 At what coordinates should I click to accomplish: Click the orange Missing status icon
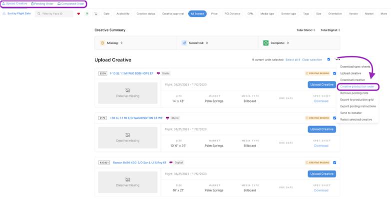[102, 43]
